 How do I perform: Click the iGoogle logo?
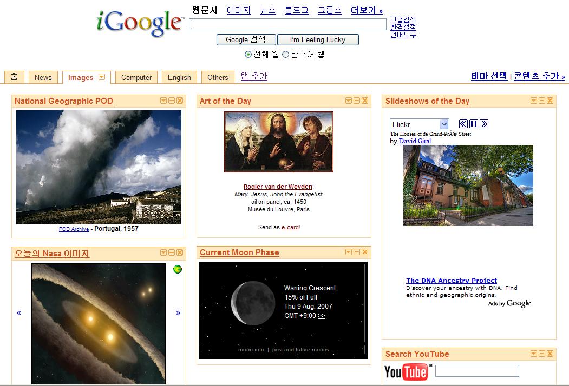coord(140,23)
